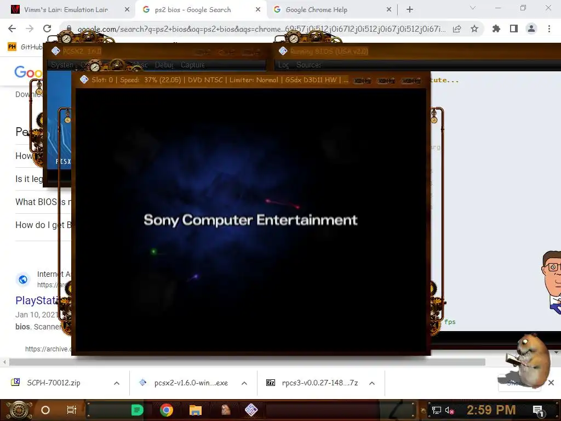Open the GitHub bookmark
Screen dimensions: 561x421
tap(25, 47)
